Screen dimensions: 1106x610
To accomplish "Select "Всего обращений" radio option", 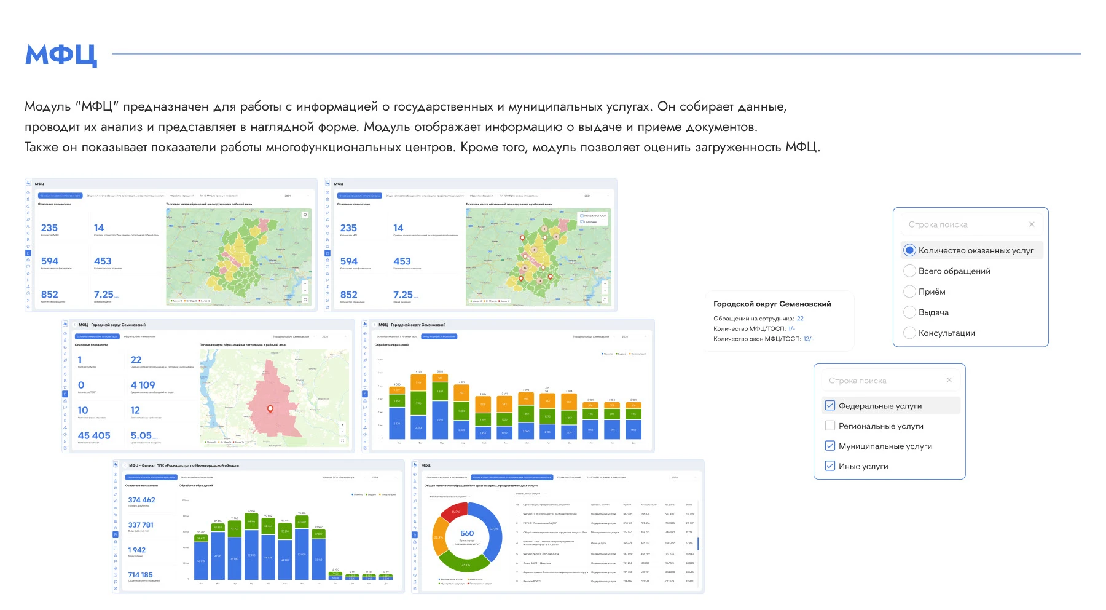I will (x=909, y=271).
